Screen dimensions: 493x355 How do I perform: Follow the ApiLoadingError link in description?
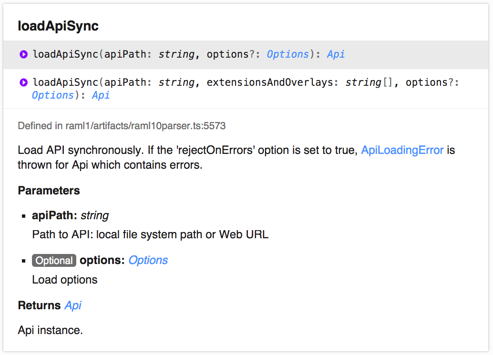coord(402,150)
